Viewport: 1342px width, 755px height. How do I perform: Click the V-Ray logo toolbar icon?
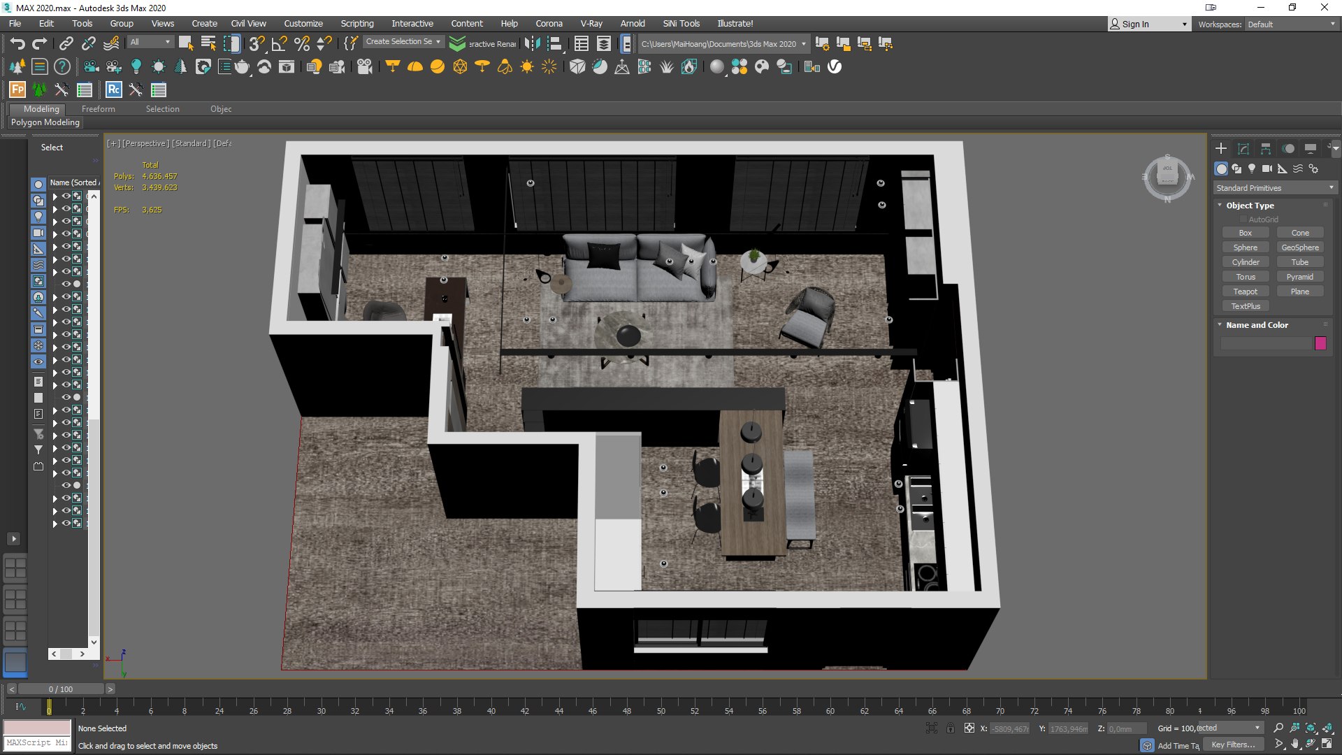[835, 67]
